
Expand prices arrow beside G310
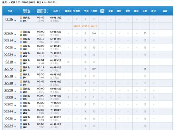15,63
